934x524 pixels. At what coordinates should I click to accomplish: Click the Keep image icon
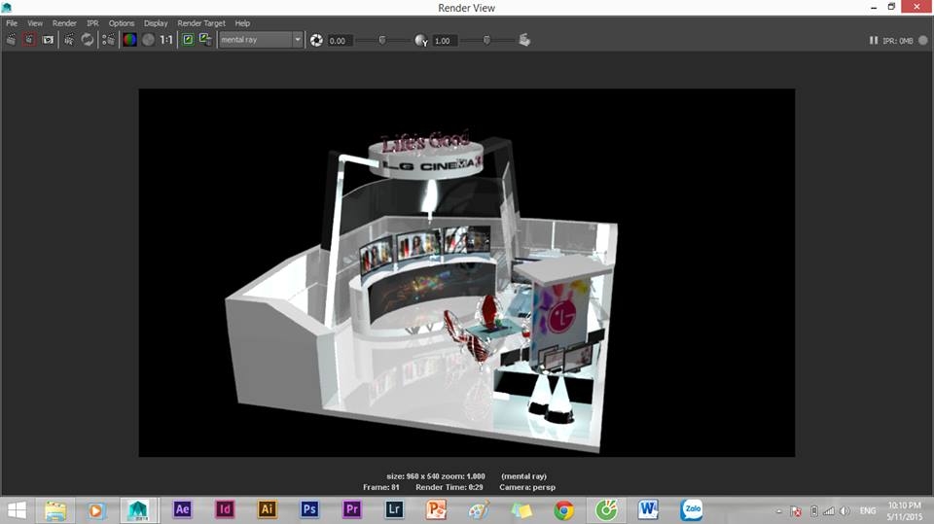tap(188, 40)
